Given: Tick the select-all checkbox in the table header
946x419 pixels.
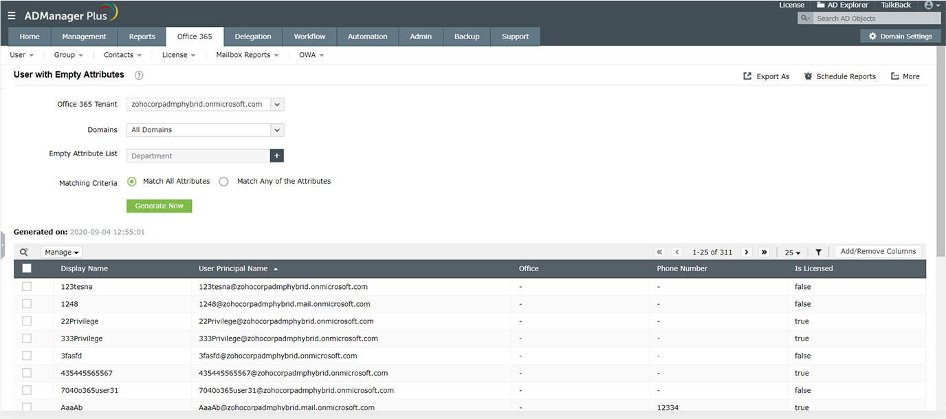Looking at the screenshot, I should click(26, 268).
